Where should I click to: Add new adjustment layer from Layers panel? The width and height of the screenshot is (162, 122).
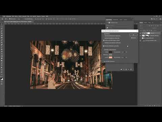pyautogui.click(x=152, y=105)
